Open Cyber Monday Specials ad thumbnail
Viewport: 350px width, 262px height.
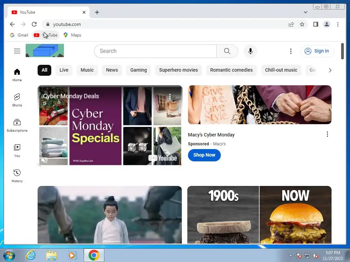point(110,126)
